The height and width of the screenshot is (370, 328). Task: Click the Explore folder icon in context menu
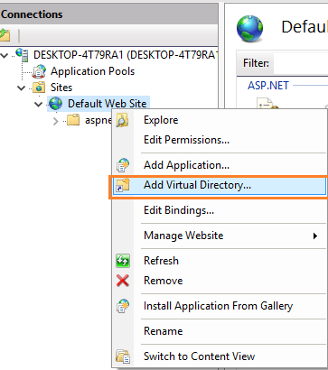coord(122,120)
